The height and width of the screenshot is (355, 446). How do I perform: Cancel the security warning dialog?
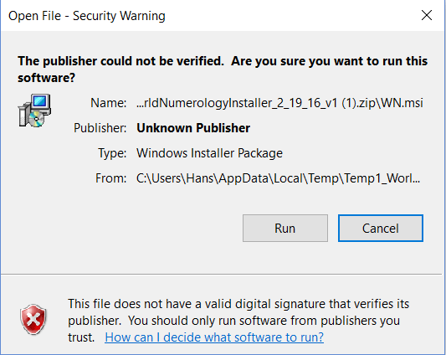tap(381, 228)
